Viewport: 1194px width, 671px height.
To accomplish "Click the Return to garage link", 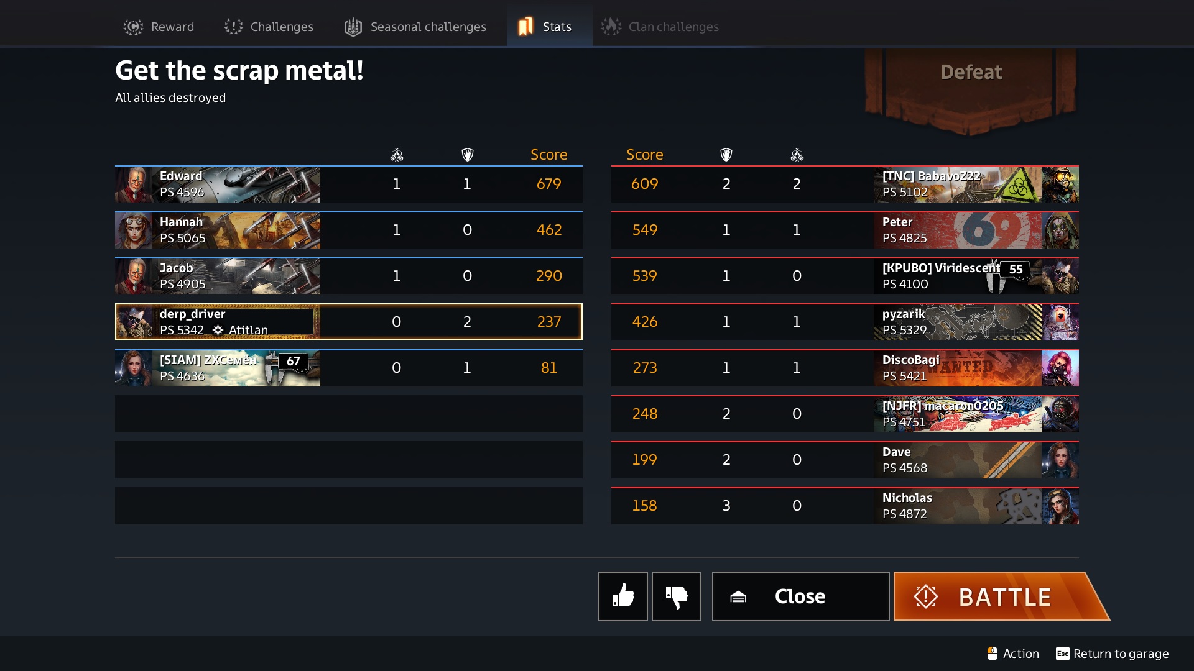I will pos(1113,654).
